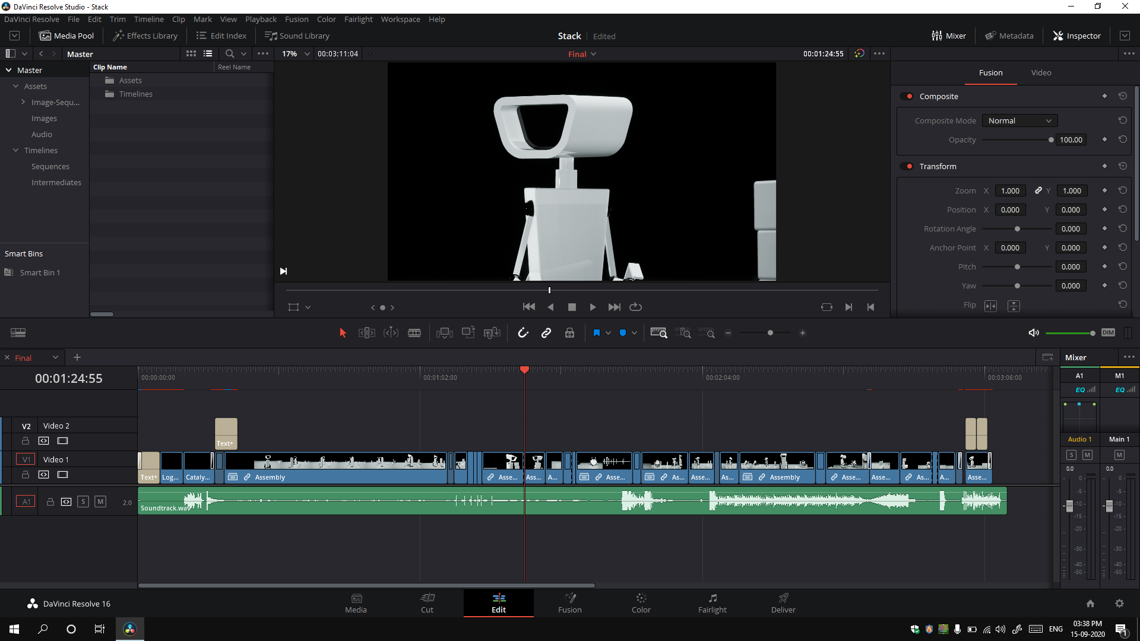Screen dimensions: 1140x641
Task: Switch to Video inspector tab
Action: pos(1041,72)
